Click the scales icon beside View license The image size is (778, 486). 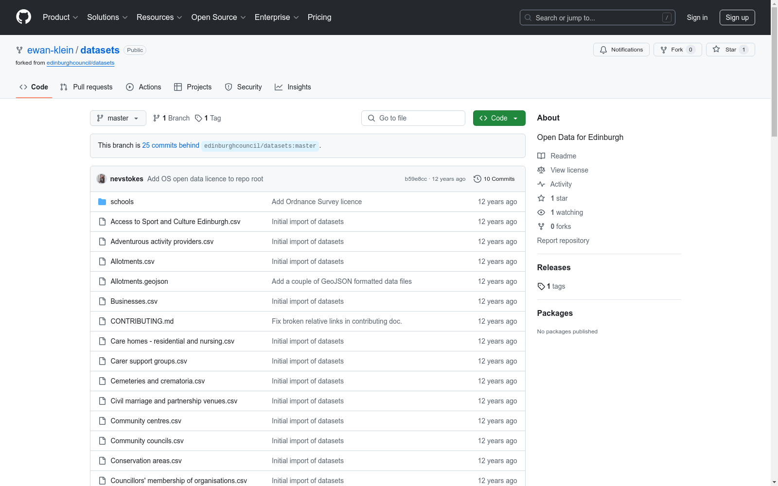click(x=541, y=170)
